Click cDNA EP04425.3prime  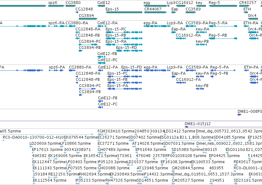pos(211,159)
